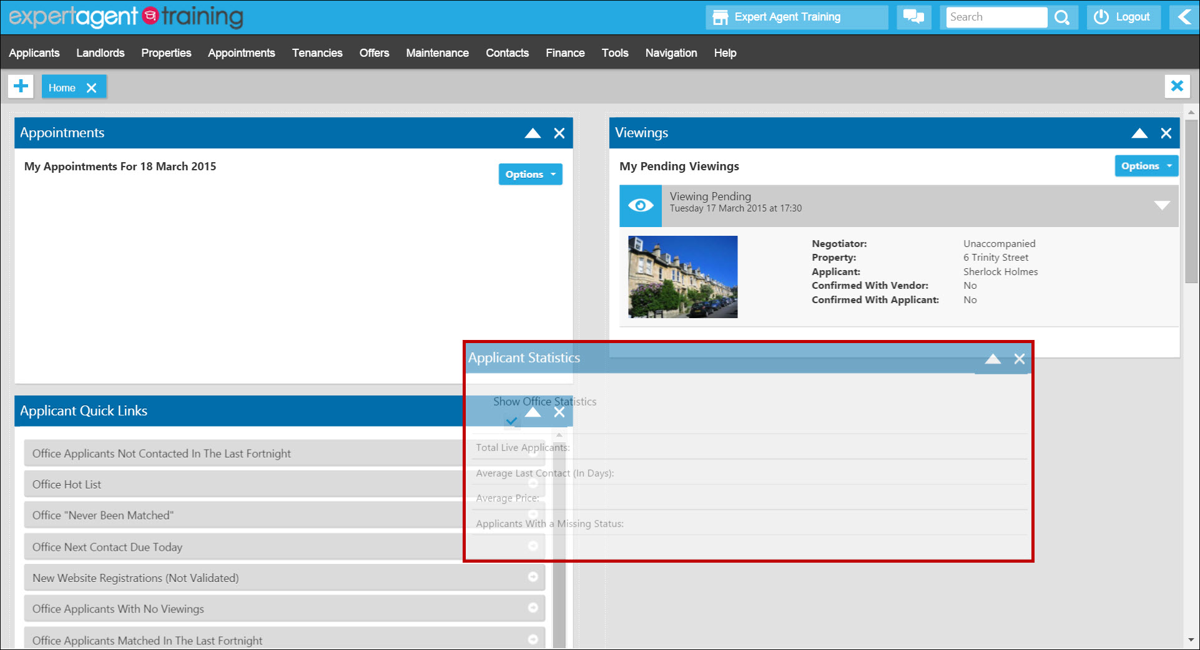This screenshot has width=1200, height=650.
Task: Close the Home tab with its X
Action: tap(91, 88)
